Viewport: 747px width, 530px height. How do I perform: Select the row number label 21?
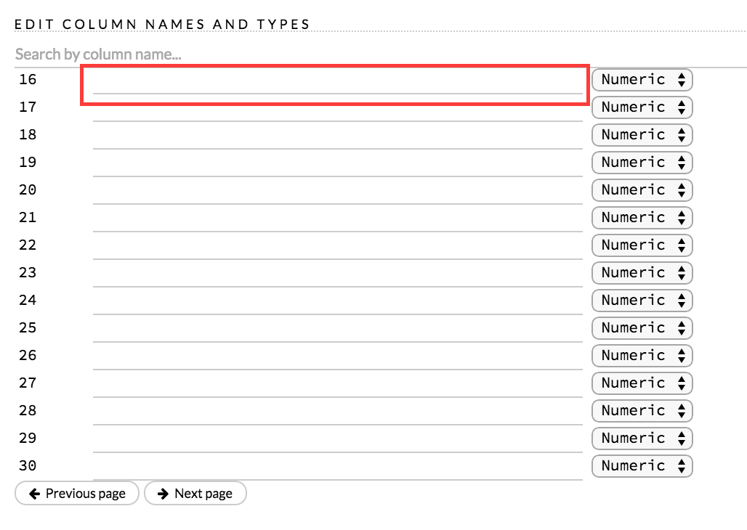click(x=28, y=217)
